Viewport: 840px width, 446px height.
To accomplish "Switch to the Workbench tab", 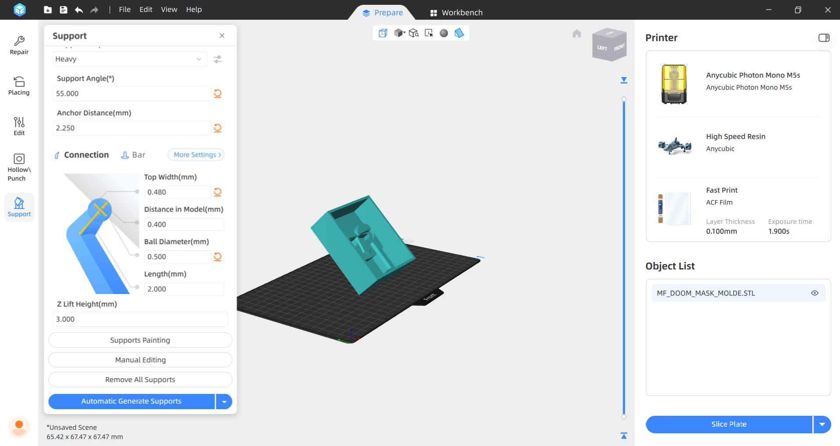I will click(x=456, y=13).
